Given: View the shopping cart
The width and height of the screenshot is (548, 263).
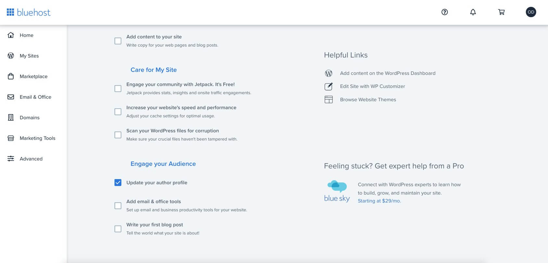Looking at the screenshot, I should [501, 12].
